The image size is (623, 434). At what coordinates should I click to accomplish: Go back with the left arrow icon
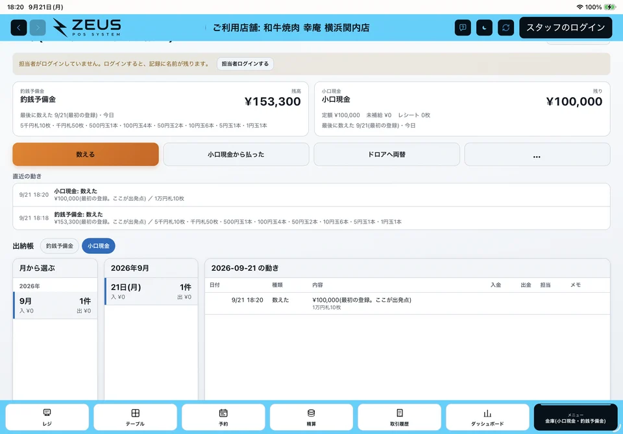pos(19,28)
